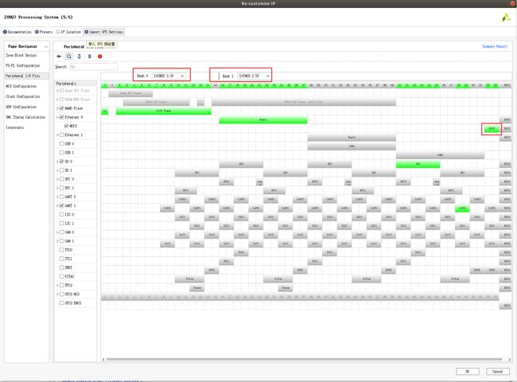517x382 pixels.
Task: Select the green UART1 pin block
Action: tap(462, 209)
